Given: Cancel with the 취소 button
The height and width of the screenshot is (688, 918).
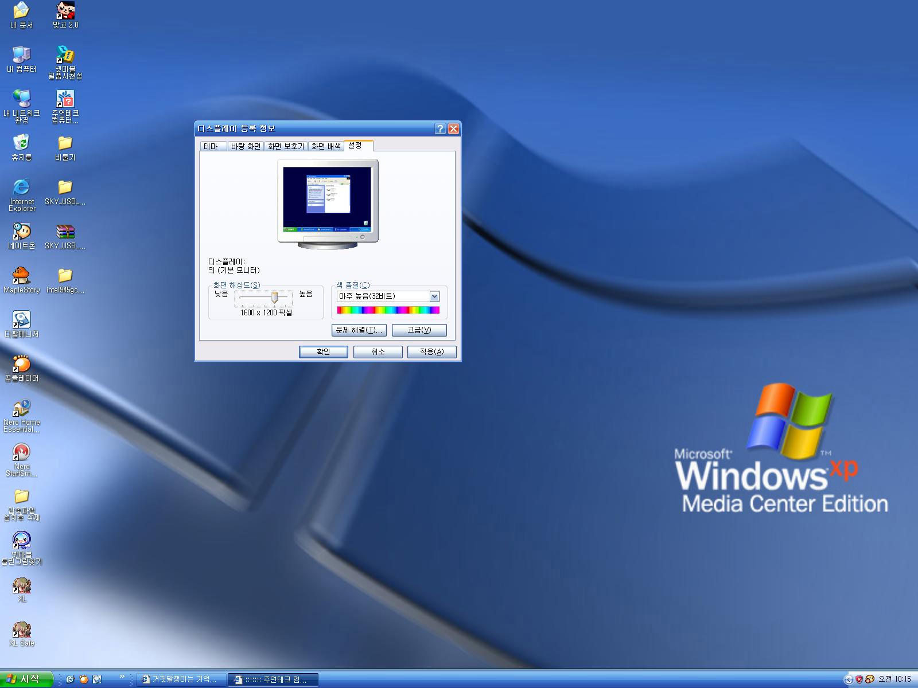Looking at the screenshot, I should pos(378,352).
